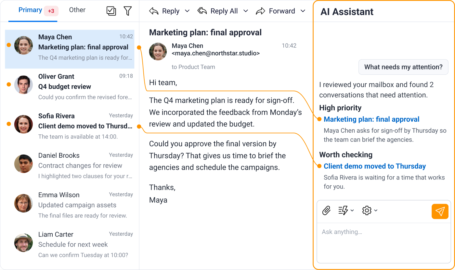The height and width of the screenshot is (270, 455).
Task: Open the Marketing plan: final approval link
Action: pos(371,119)
